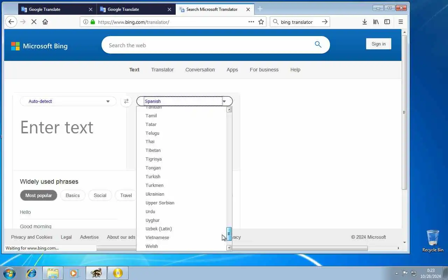Open the Windows Start button
This screenshot has width=448, height=280.
[x=9, y=273]
